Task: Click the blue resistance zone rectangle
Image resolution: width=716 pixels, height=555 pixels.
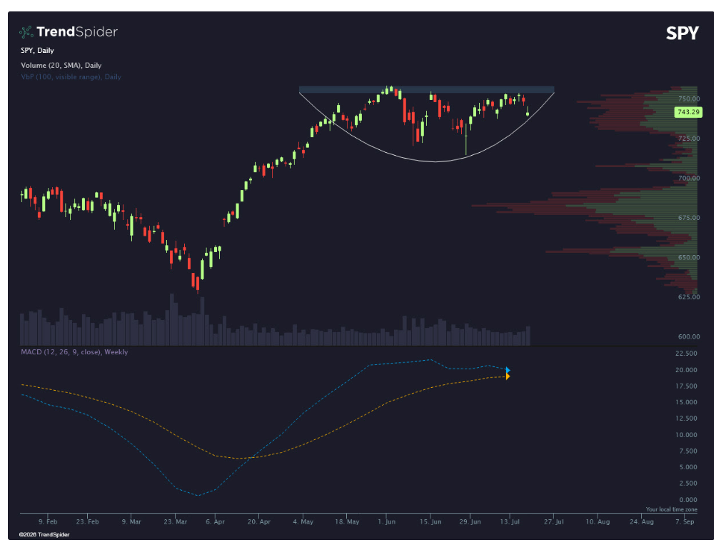Action: (x=426, y=89)
